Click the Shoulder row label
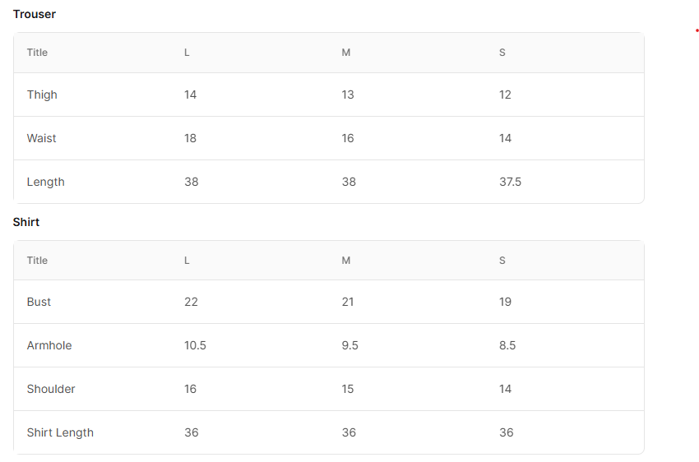 pos(51,389)
